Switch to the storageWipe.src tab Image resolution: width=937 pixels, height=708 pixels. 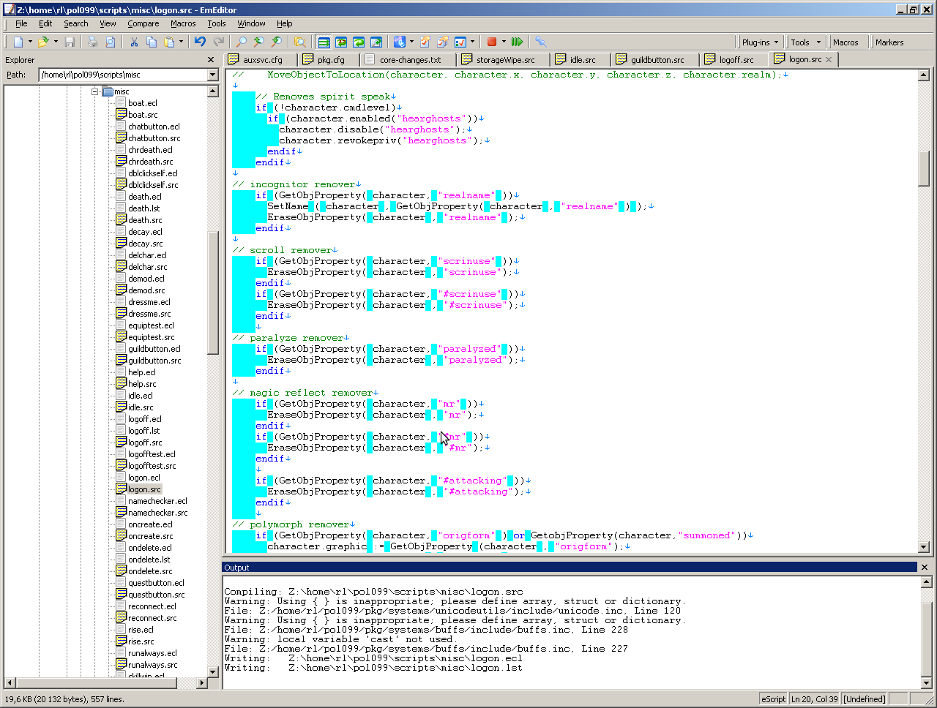point(504,59)
